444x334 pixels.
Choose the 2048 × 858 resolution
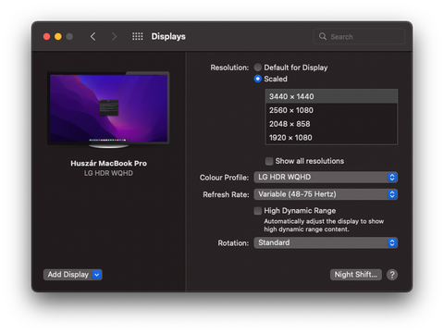click(331, 124)
